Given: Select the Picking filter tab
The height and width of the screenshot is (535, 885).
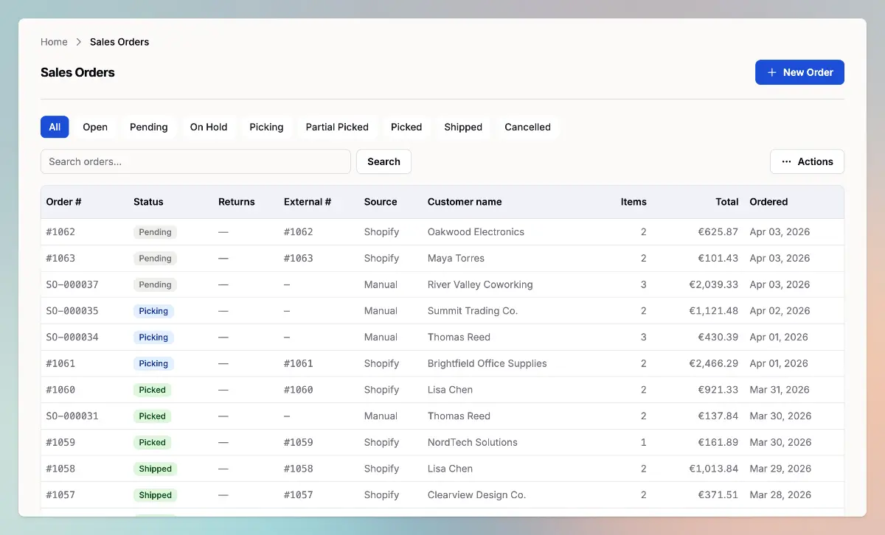Looking at the screenshot, I should (x=266, y=127).
